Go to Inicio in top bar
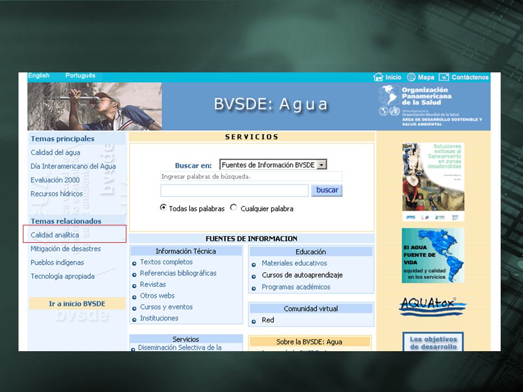523x392 pixels. 393,77
